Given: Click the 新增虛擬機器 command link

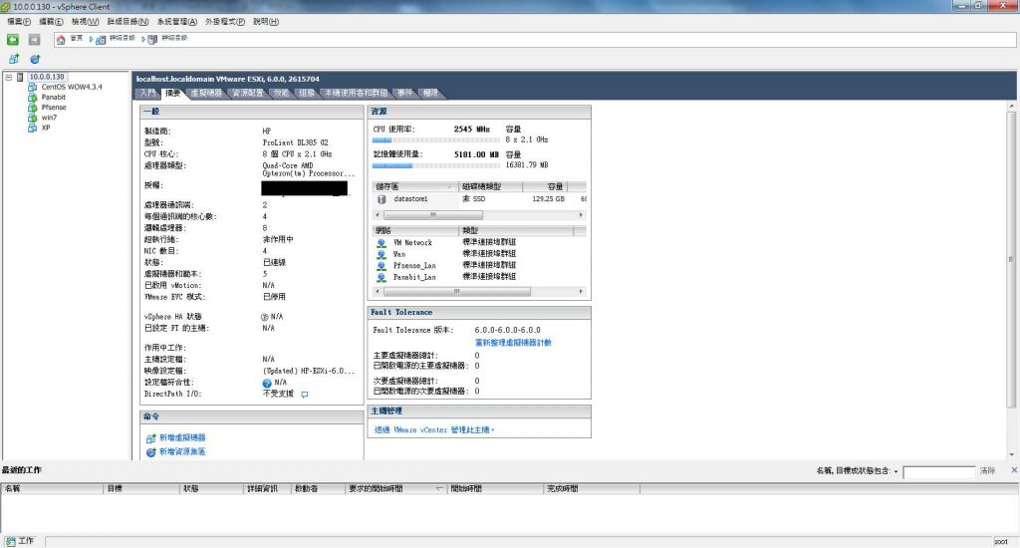Looking at the screenshot, I should (182, 437).
